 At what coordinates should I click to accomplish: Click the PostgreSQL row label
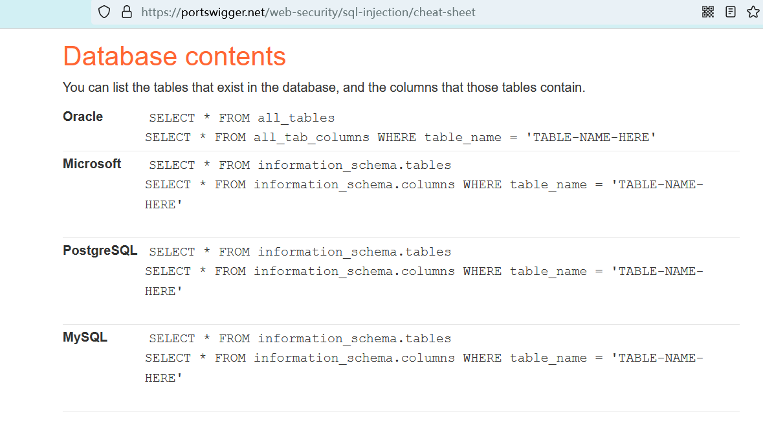point(100,250)
